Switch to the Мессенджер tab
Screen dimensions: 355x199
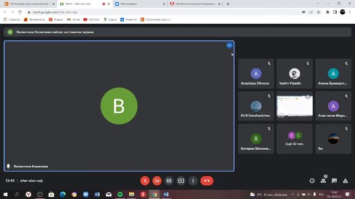(x=140, y=4)
